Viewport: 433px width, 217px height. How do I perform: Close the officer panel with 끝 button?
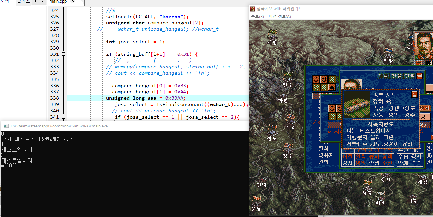click(419, 76)
